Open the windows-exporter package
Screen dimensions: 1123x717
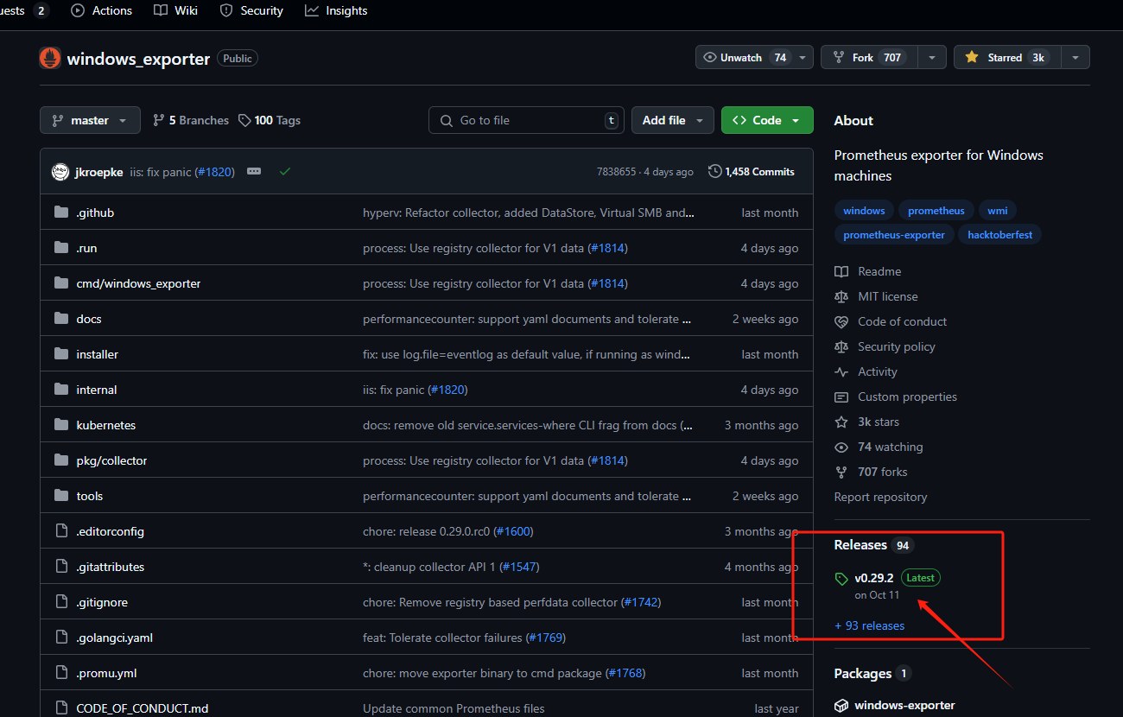click(904, 706)
